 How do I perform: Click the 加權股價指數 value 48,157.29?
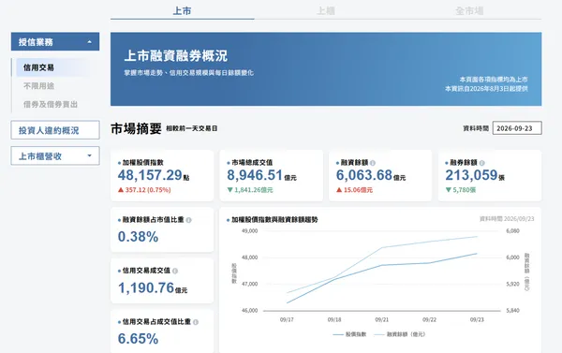[150, 175]
